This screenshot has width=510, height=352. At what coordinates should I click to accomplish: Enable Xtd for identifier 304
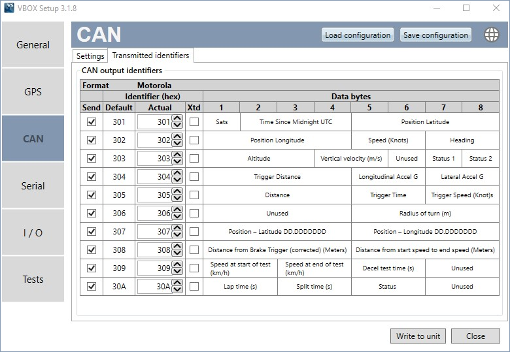(194, 176)
